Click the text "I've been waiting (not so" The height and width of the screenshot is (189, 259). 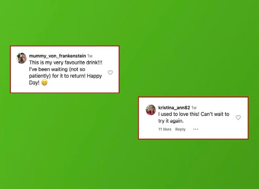click(57, 69)
